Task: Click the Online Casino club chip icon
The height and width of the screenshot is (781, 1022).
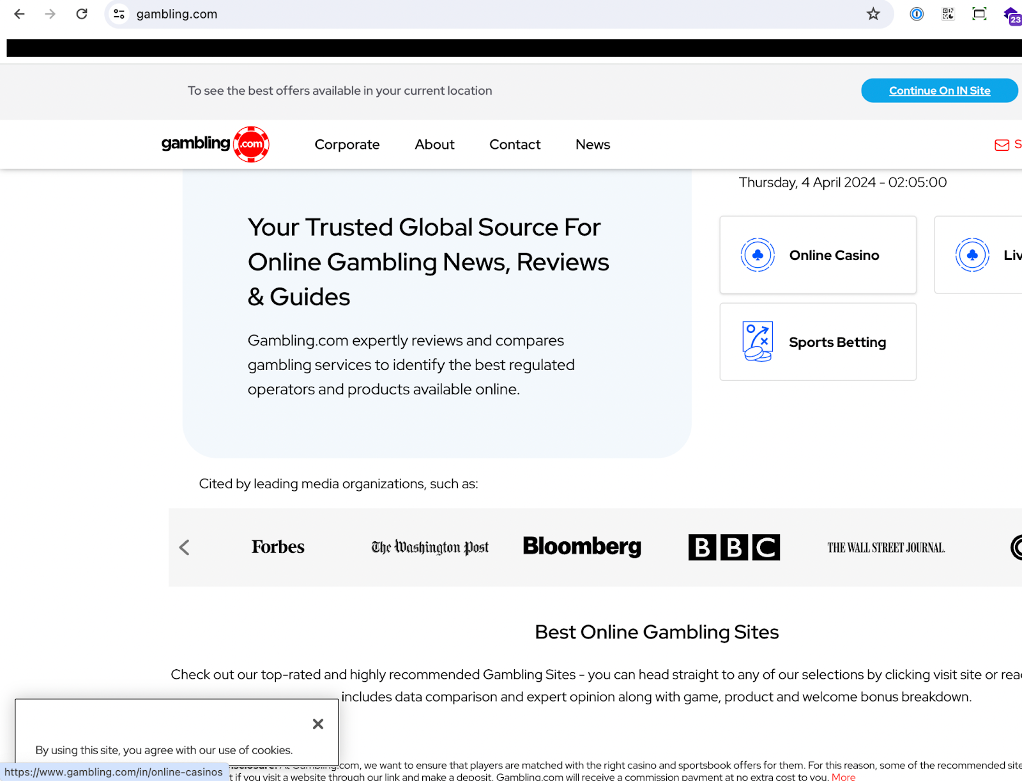Action: point(758,255)
